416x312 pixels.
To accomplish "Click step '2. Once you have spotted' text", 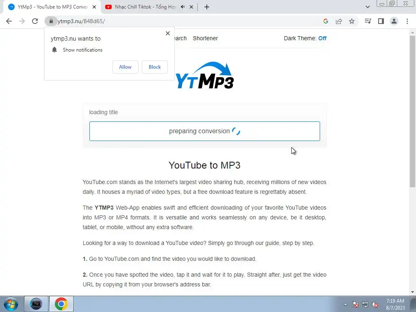I will [205, 279].
